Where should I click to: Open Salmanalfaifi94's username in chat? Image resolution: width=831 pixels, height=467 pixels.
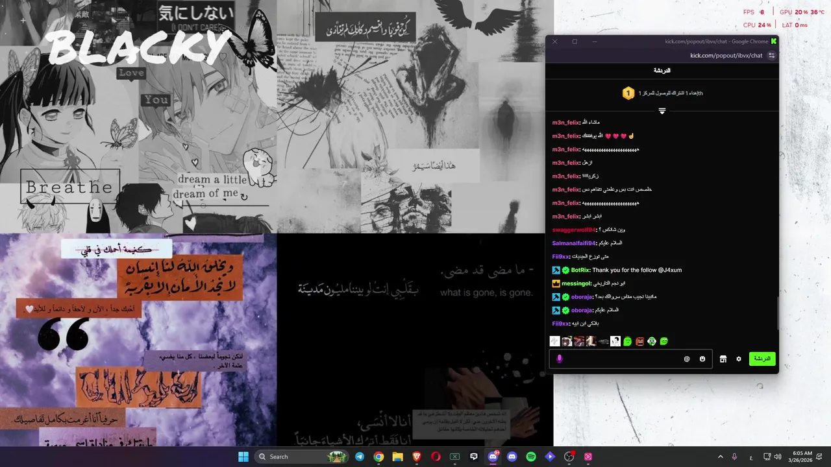tap(573, 243)
